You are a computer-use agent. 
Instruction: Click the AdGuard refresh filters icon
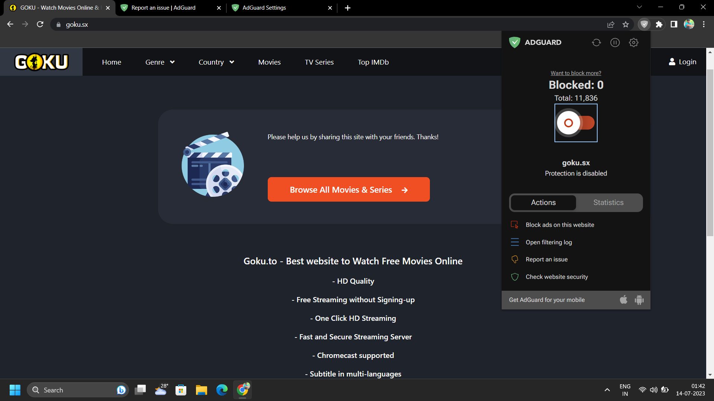(x=596, y=42)
